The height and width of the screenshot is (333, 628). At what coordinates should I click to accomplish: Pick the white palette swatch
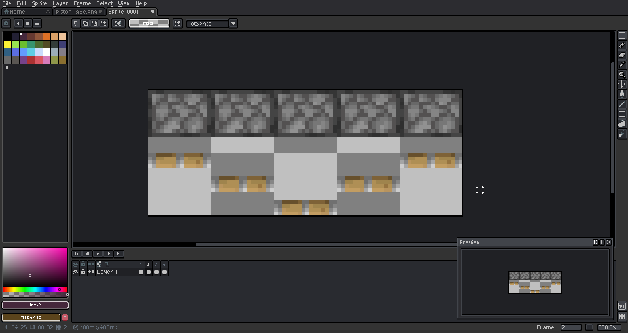(x=47, y=52)
